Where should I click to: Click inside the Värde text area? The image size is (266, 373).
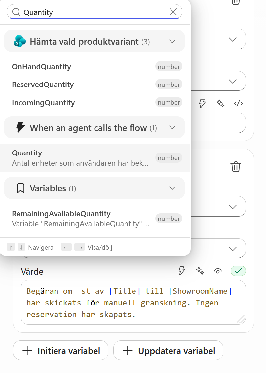[x=133, y=302]
